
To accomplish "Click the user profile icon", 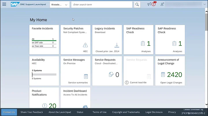I will pyautogui.click(x=162, y=4).
